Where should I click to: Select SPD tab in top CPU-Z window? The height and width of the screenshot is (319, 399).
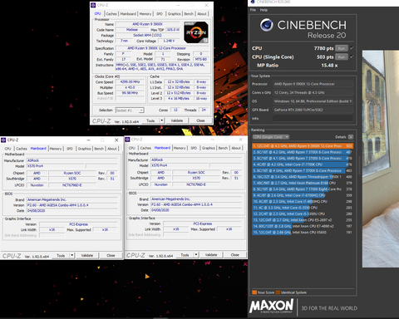(160, 14)
